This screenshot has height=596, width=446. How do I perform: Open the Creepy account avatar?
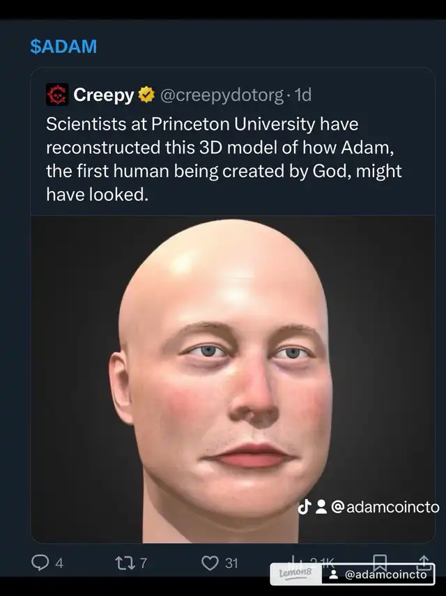(57, 95)
